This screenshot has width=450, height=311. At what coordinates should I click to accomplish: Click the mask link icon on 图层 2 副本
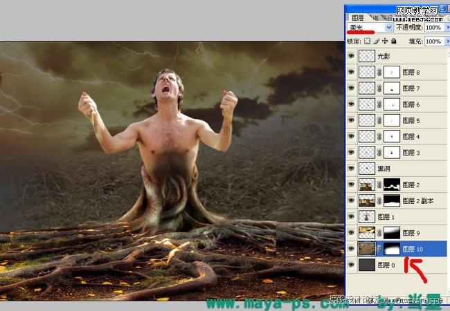point(379,200)
